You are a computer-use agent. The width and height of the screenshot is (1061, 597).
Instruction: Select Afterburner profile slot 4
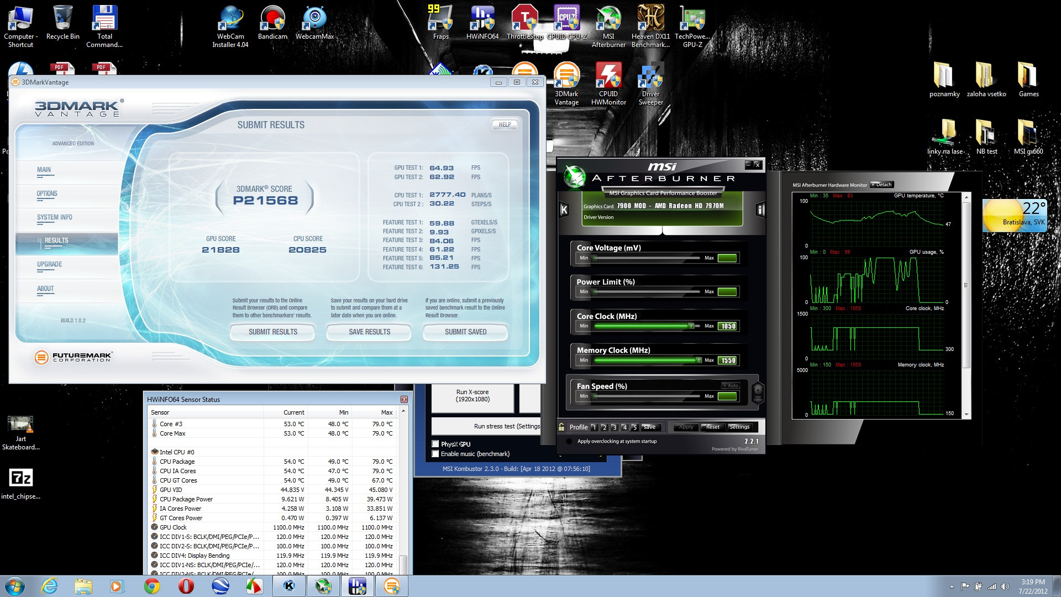624,427
